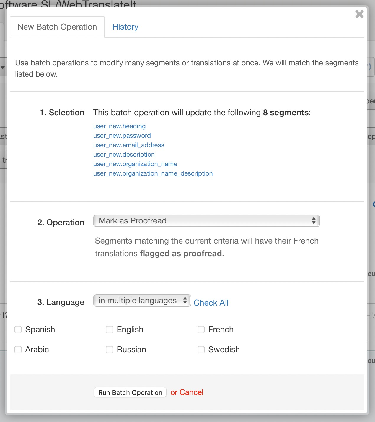375x422 pixels.
Task: Toggle the Russian language checkbox
Action: [110, 350]
